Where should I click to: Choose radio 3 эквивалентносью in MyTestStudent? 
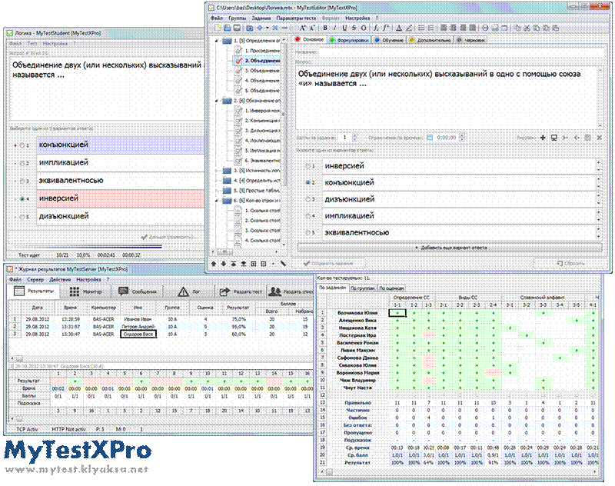tap(22, 181)
